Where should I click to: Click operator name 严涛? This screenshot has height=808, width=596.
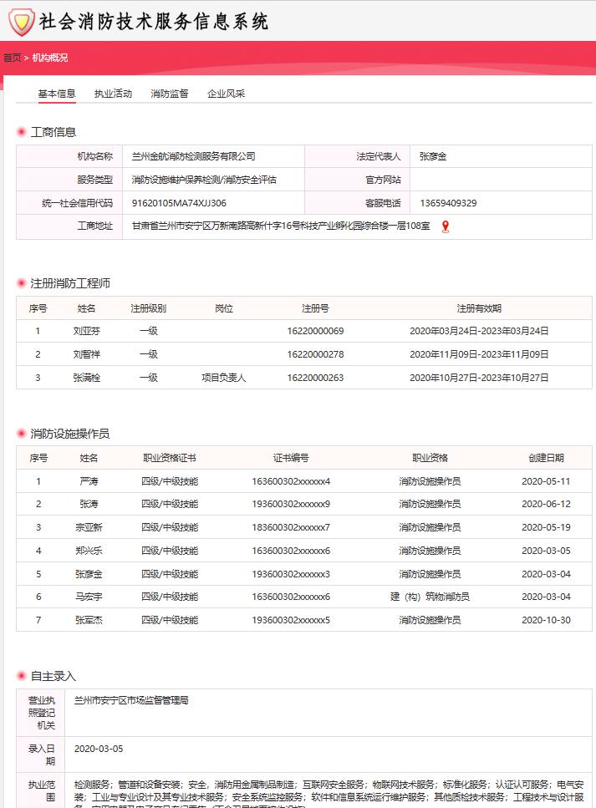pyautogui.click(x=89, y=481)
